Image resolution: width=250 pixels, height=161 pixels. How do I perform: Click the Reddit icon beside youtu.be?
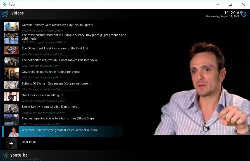click(5, 155)
